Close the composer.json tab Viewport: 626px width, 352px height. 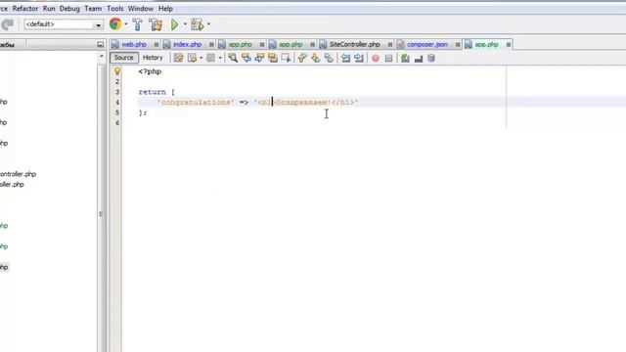point(458,45)
